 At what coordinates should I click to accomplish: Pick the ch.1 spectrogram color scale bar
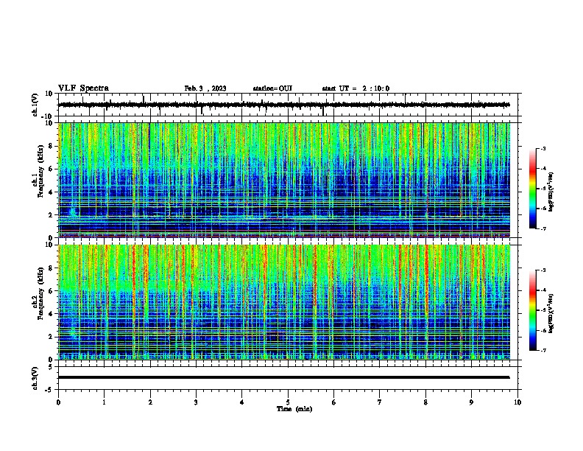pyautogui.click(x=533, y=189)
